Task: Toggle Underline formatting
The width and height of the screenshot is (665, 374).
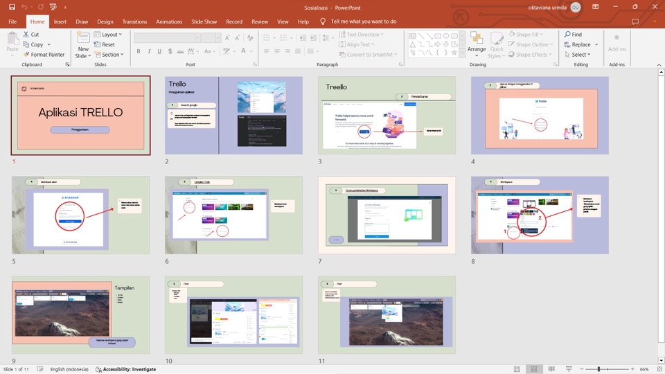Action: coord(159,51)
